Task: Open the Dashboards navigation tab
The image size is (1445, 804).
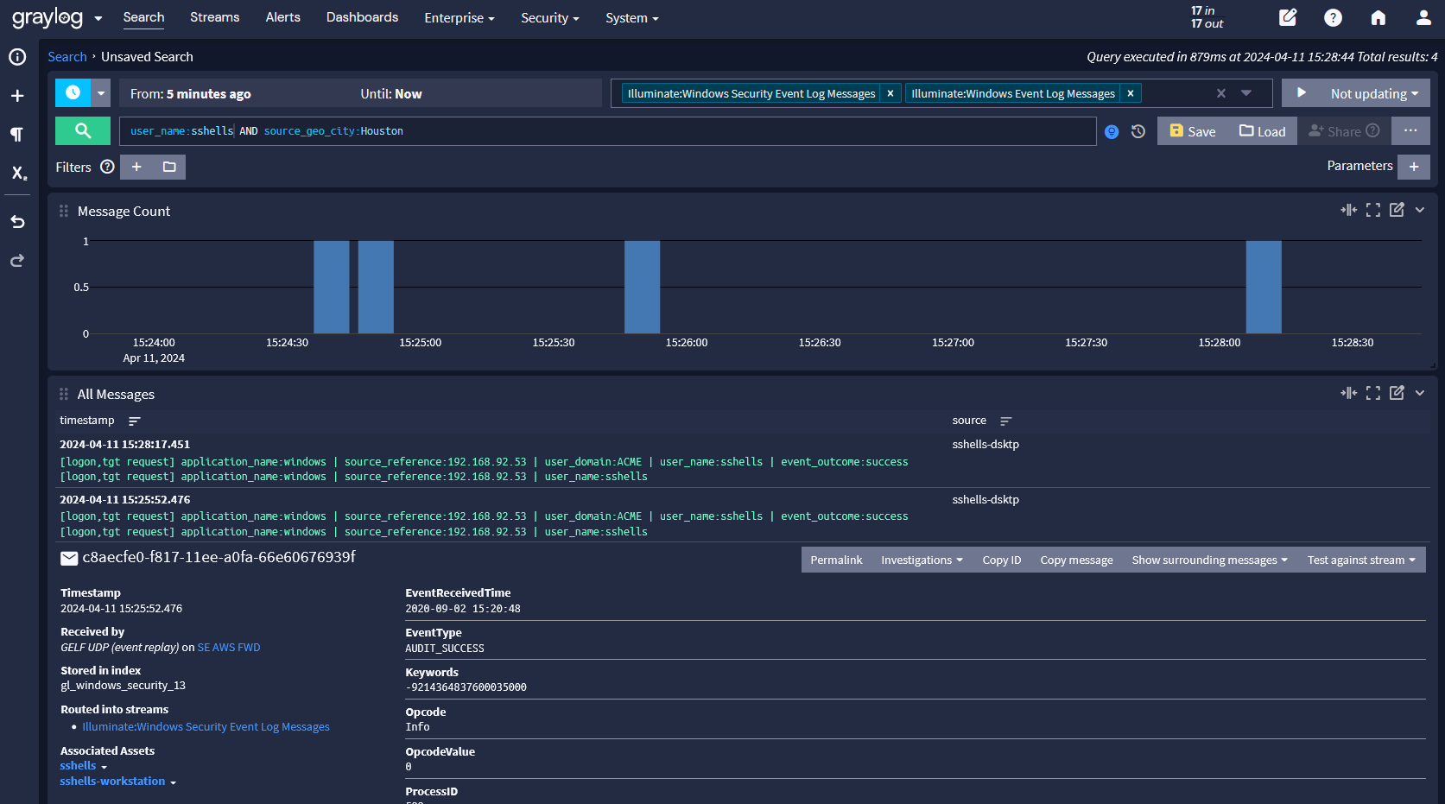Action: tap(362, 17)
